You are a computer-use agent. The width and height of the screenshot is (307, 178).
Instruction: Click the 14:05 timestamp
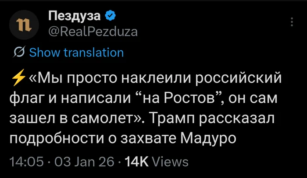coord(26,162)
